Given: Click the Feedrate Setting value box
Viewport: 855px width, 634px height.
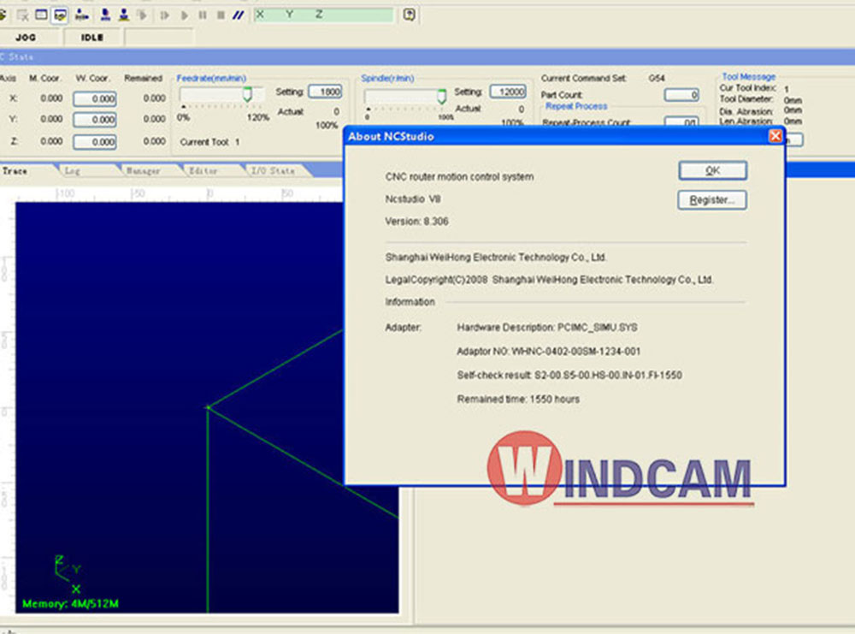Looking at the screenshot, I should click(324, 92).
